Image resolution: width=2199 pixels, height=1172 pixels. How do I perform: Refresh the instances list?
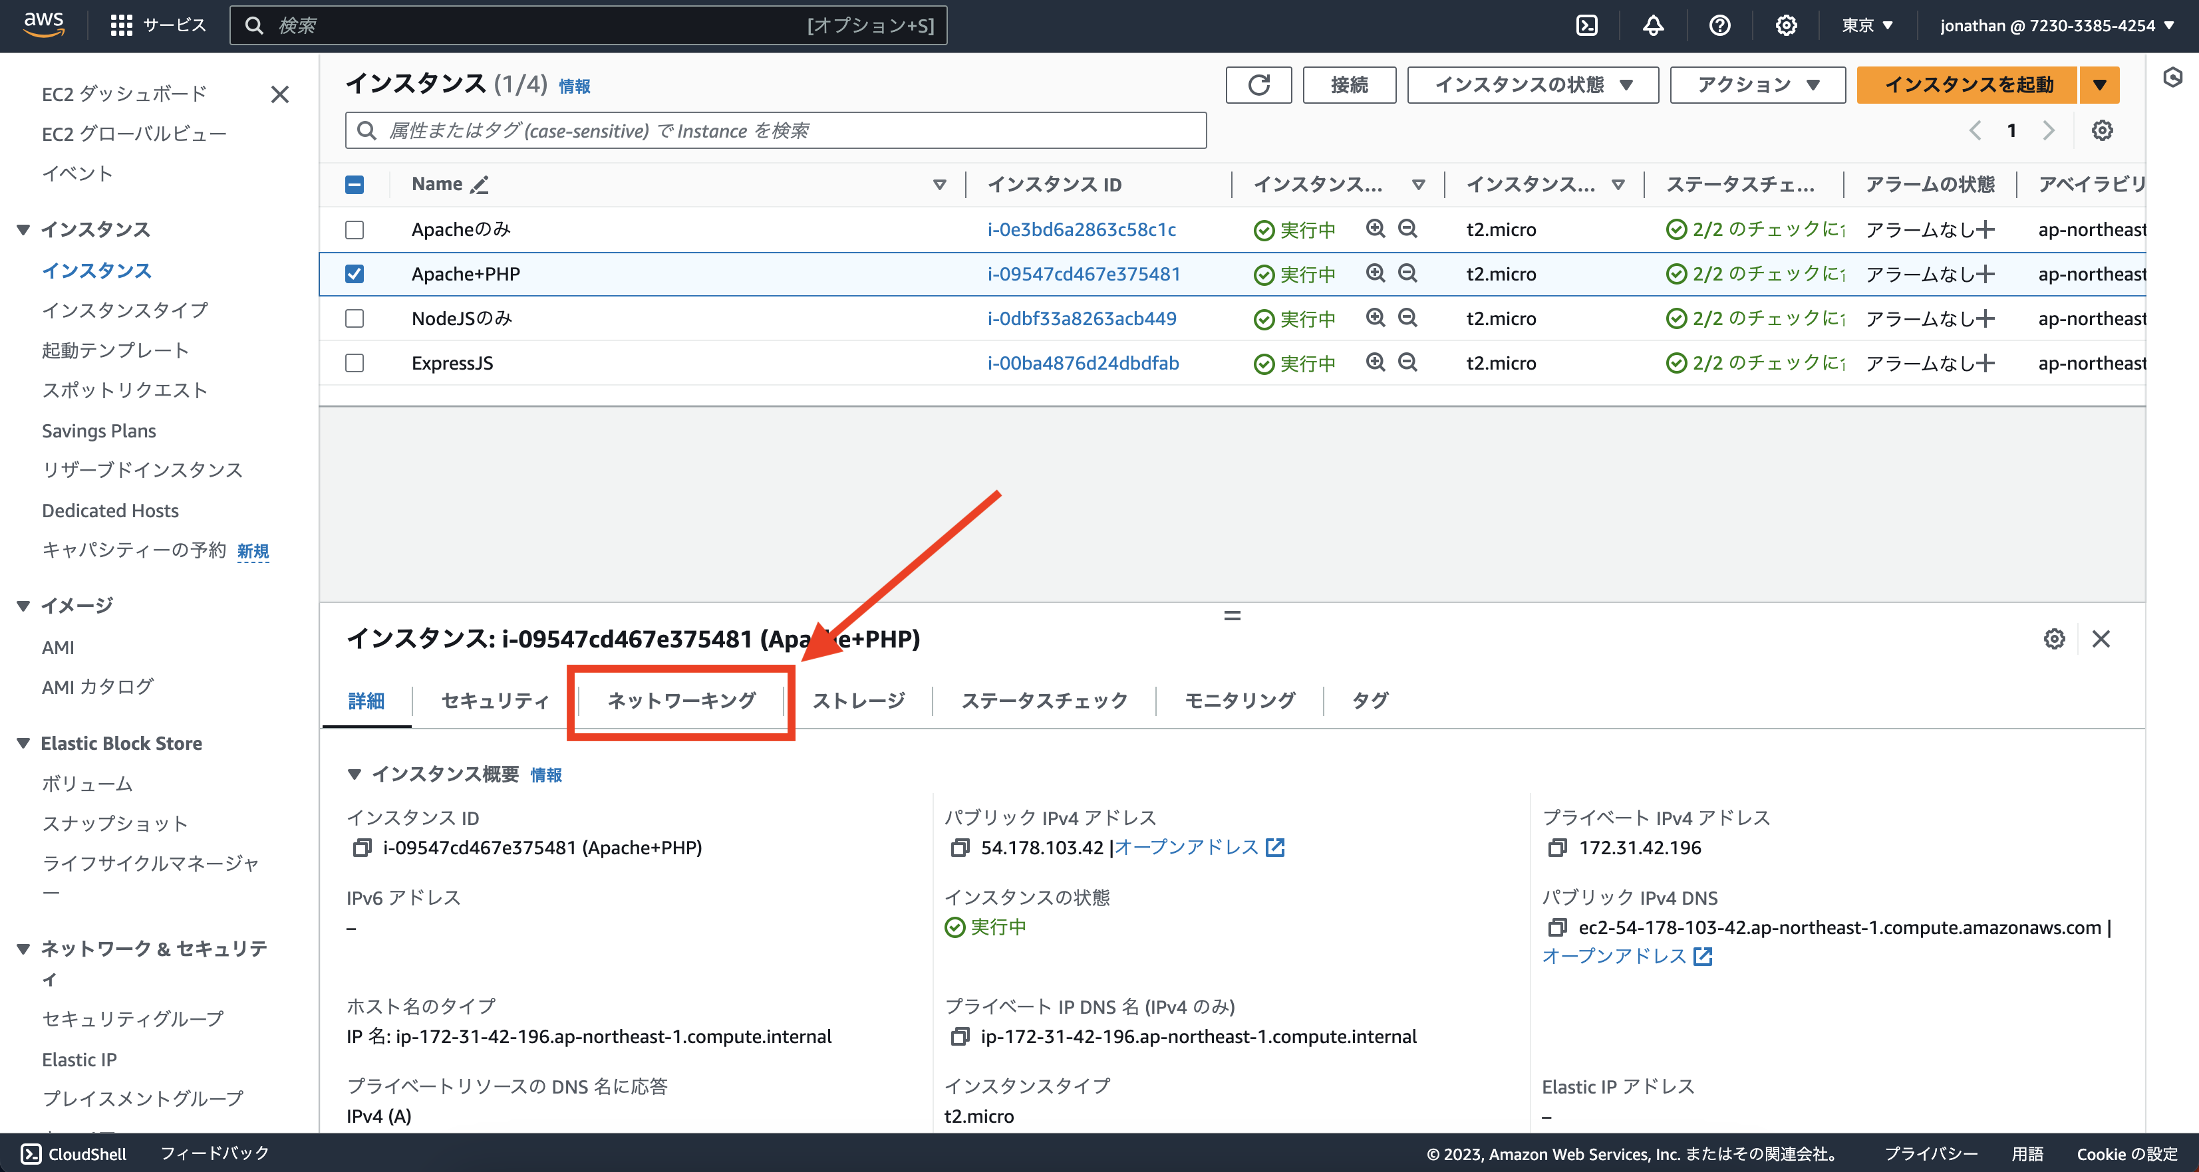pos(1258,84)
